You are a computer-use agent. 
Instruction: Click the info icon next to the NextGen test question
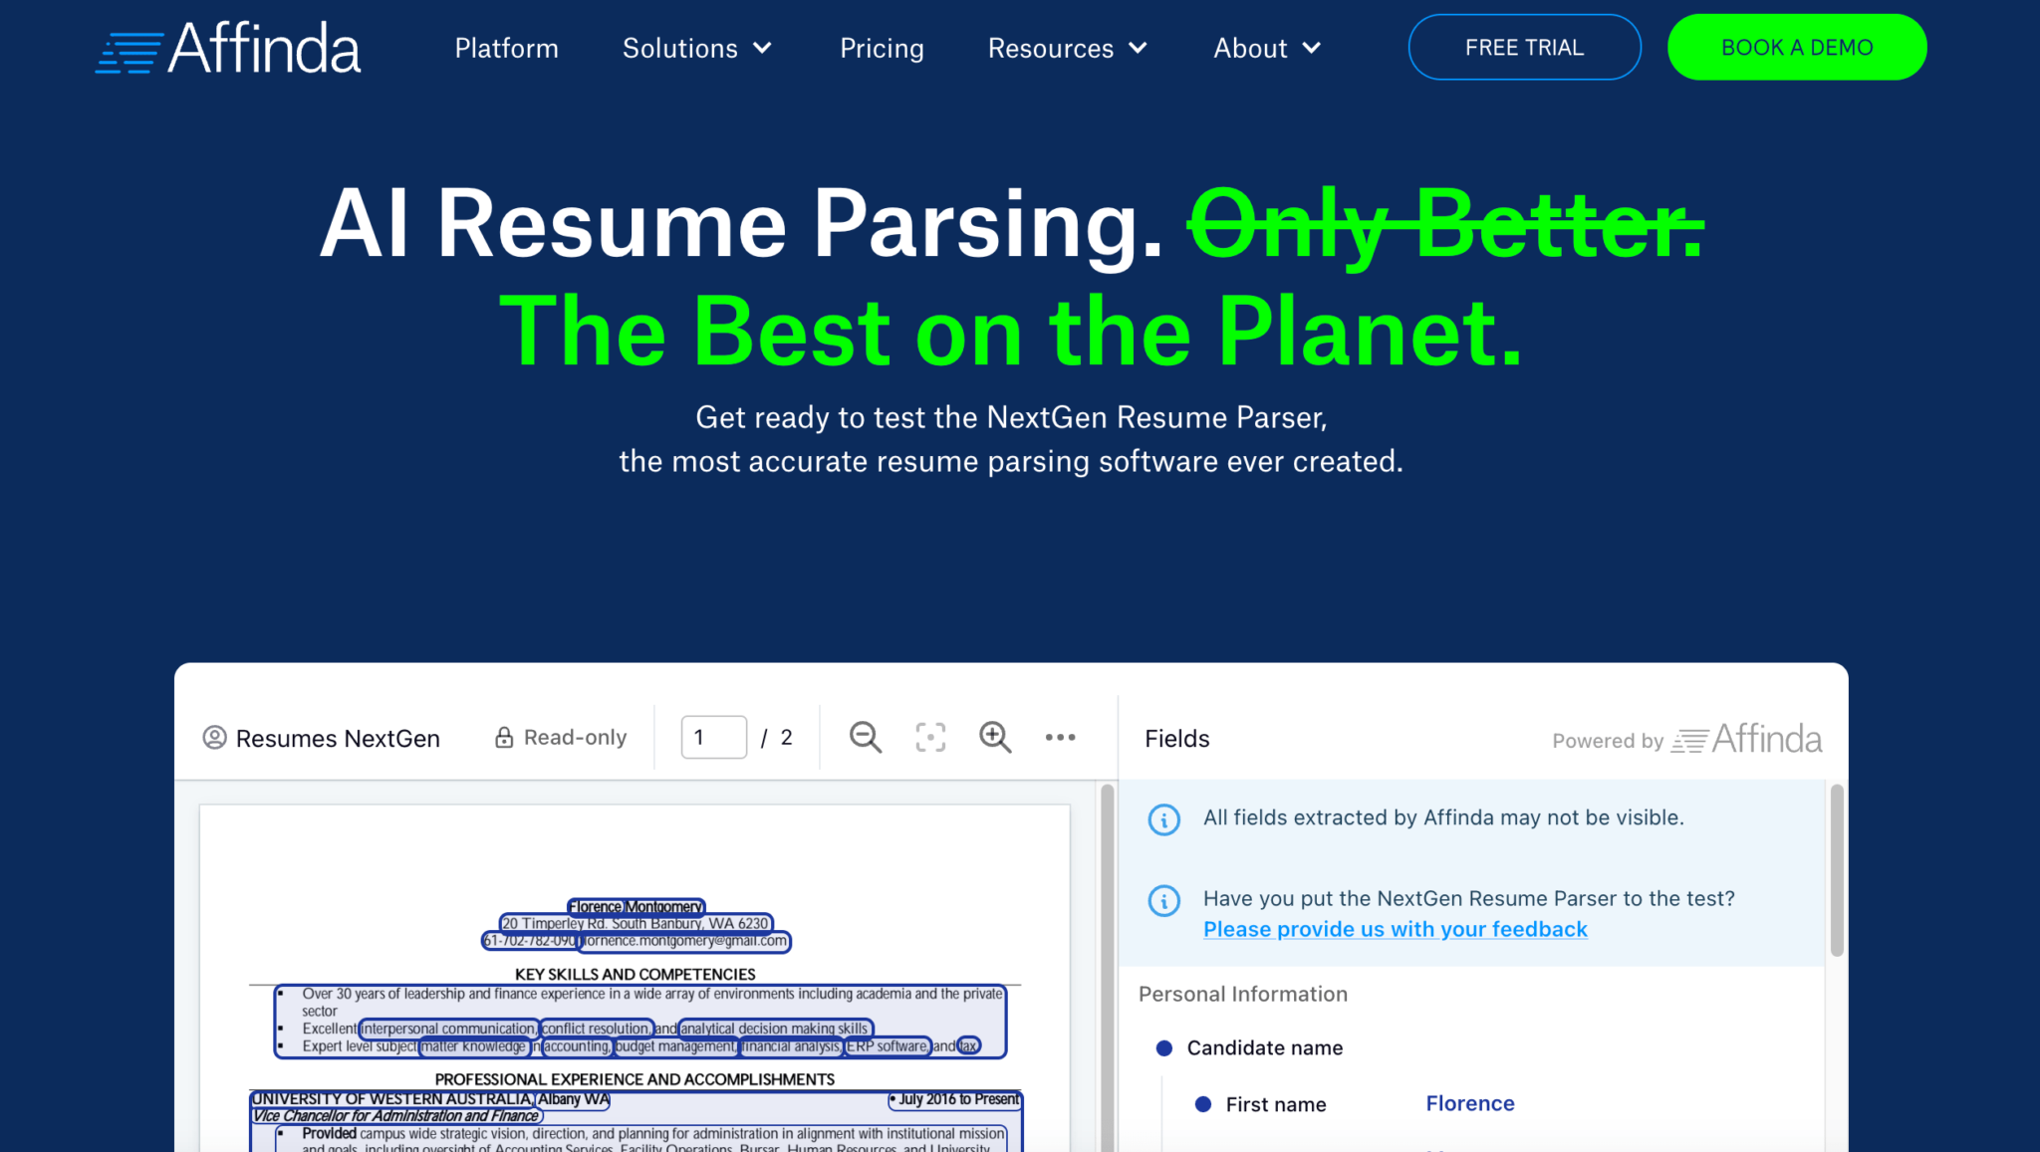[x=1163, y=901]
